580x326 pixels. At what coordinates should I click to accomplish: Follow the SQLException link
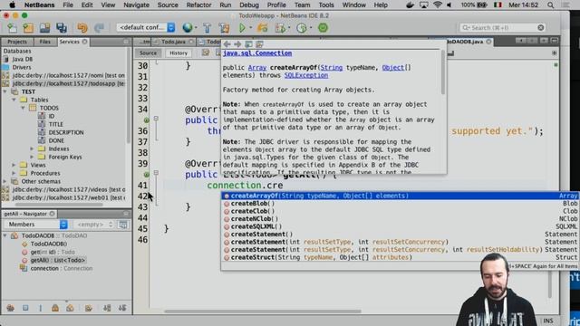coord(306,75)
